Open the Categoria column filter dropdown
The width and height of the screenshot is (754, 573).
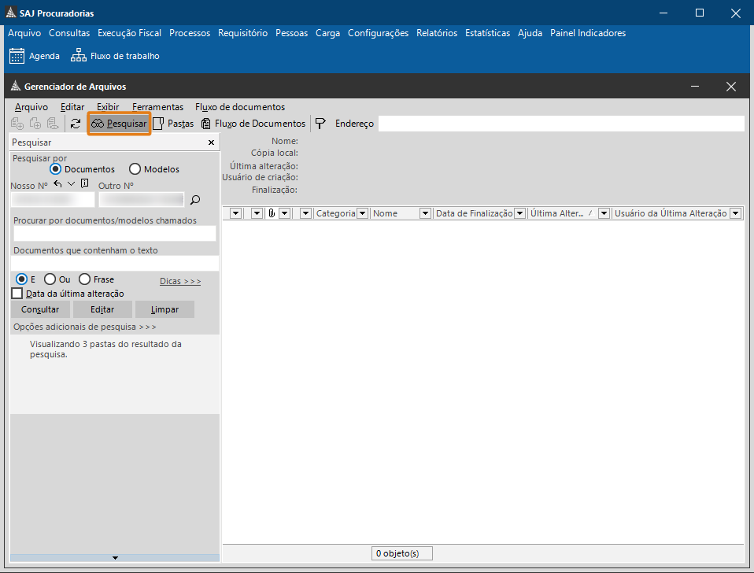tap(362, 213)
